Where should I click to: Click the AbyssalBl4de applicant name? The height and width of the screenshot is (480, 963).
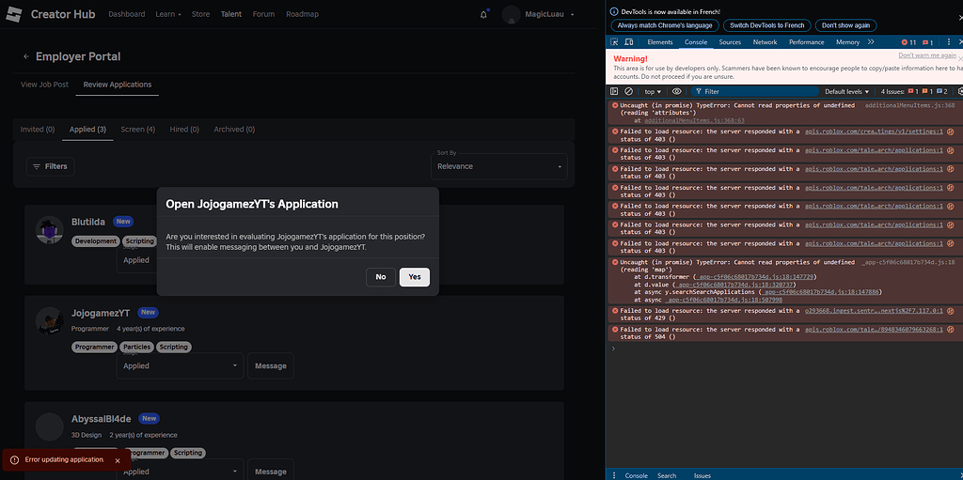coord(102,419)
